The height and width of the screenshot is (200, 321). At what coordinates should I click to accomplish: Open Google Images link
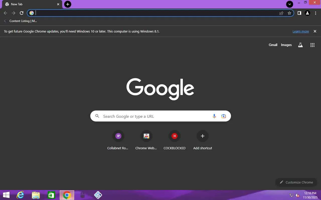click(x=286, y=45)
